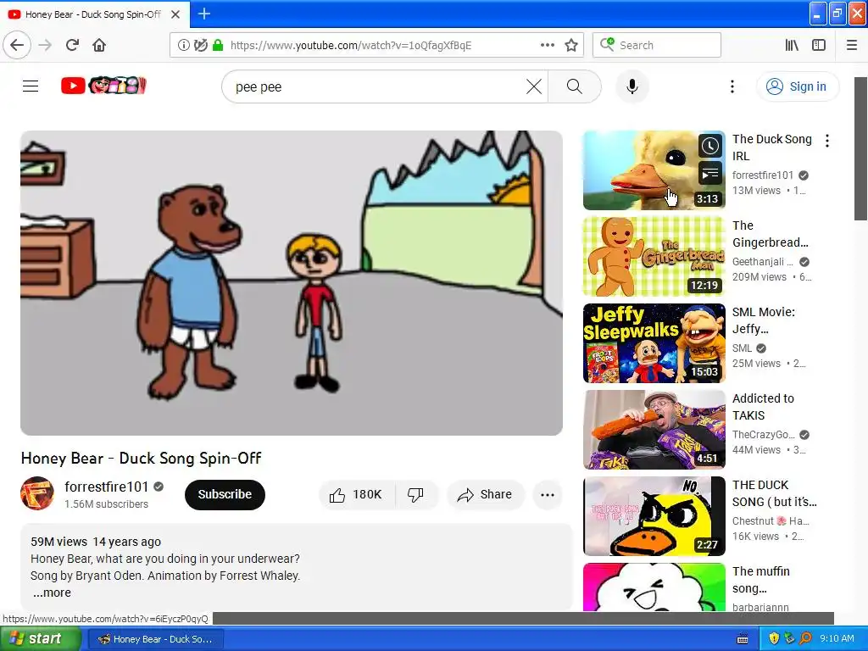The height and width of the screenshot is (651, 868).
Task: Click Honey Bear taskbar window button
Action: (157, 639)
